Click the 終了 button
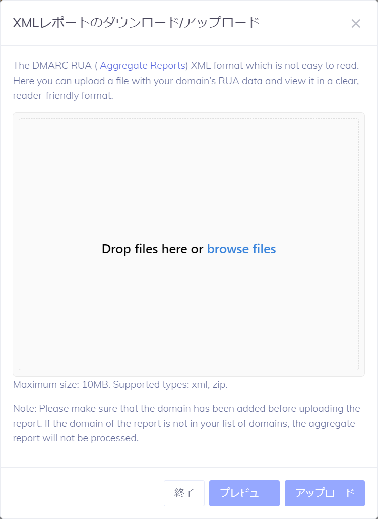Image resolution: width=378 pixels, height=519 pixels. tap(184, 493)
